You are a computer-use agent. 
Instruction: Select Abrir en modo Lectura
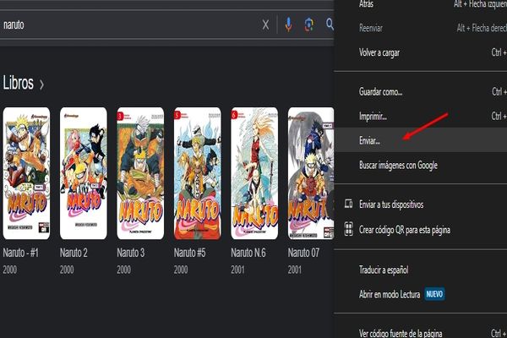coord(420,294)
